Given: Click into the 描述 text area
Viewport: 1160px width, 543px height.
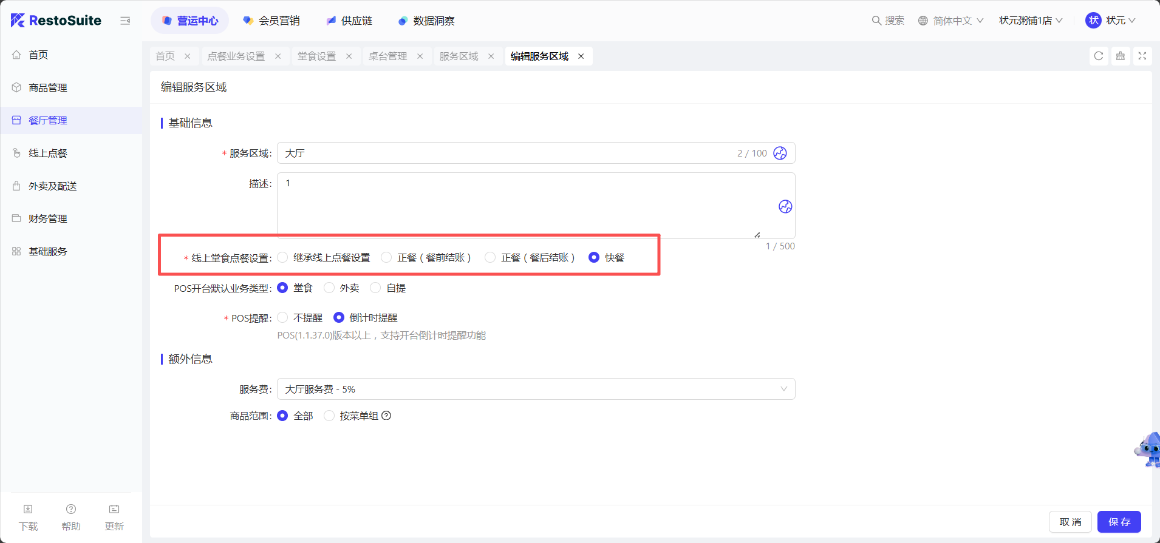Looking at the screenshot, I should click(522, 205).
